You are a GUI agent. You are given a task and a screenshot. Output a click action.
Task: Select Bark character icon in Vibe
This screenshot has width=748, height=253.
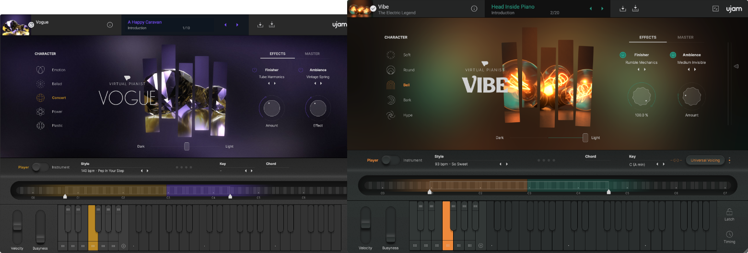[x=391, y=100]
